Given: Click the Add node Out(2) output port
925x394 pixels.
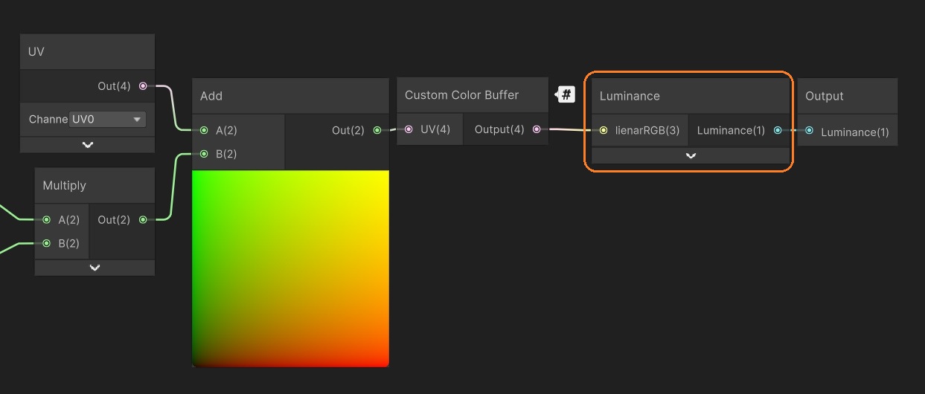Looking at the screenshot, I should tap(377, 130).
